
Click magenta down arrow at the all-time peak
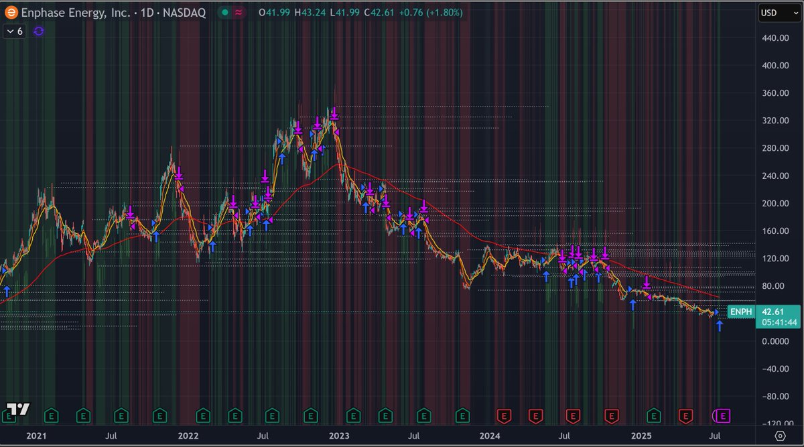(x=334, y=114)
